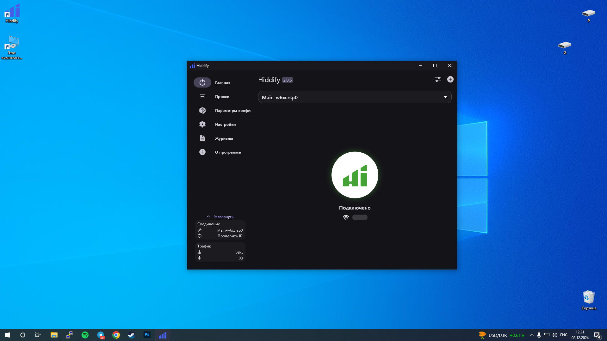Open the Журналы document icon
Image resolution: width=607 pixels, height=341 pixels.
pyautogui.click(x=202, y=138)
